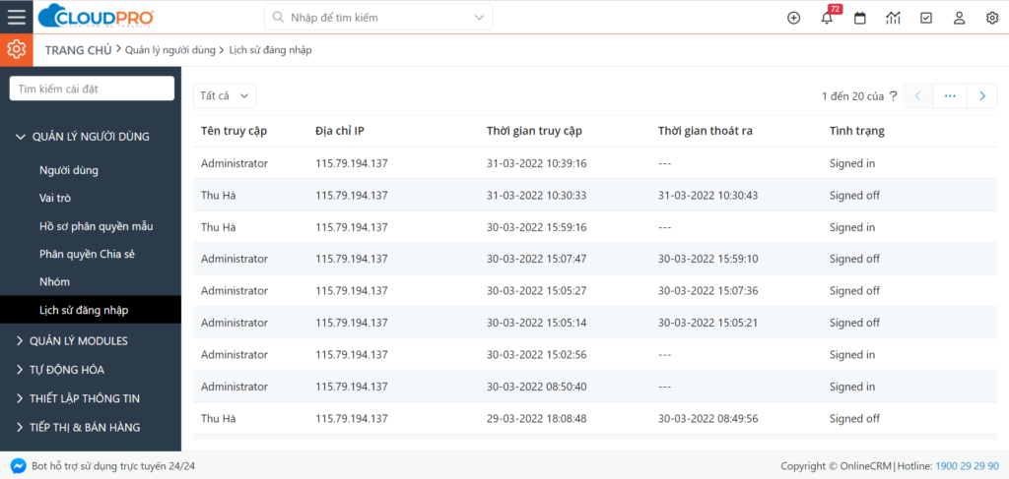Click the orange settings gear icon
The width and height of the screenshot is (1009, 479).
tap(17, 49)
